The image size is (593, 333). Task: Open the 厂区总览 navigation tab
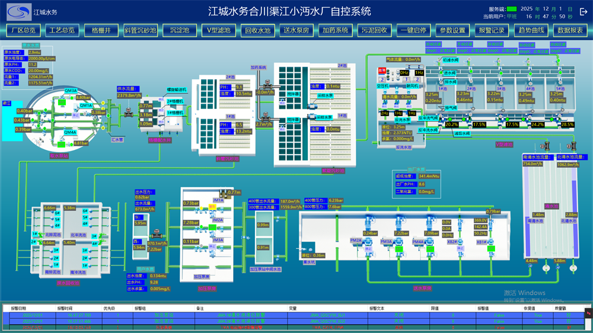(x=24, y=30)
